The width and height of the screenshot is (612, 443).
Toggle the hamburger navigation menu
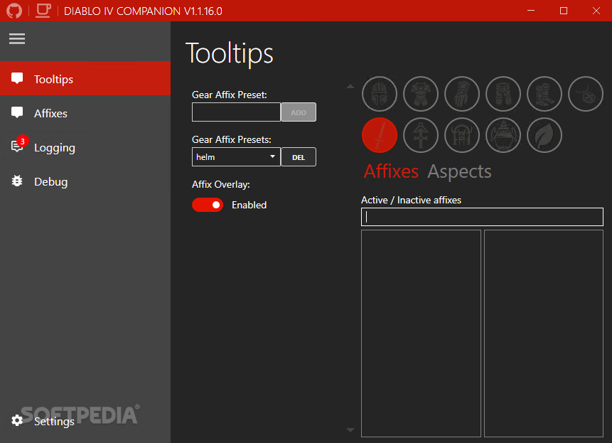(17, 38)
